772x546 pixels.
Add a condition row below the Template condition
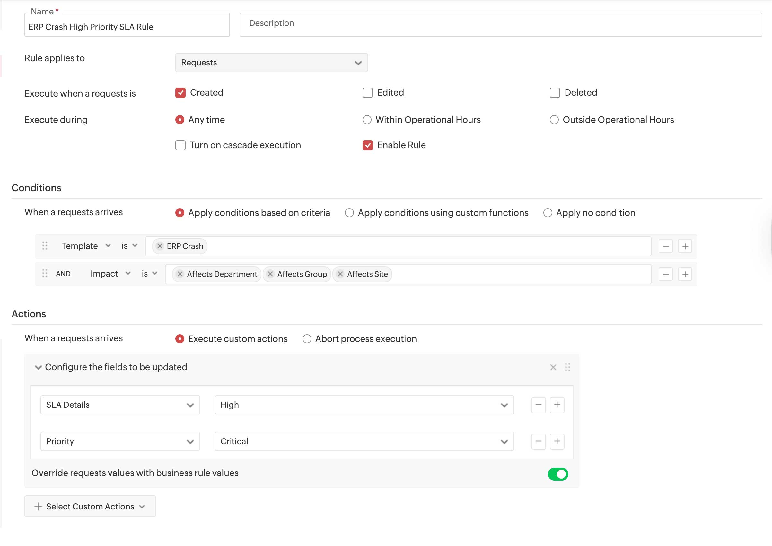(x=685, y=246)
